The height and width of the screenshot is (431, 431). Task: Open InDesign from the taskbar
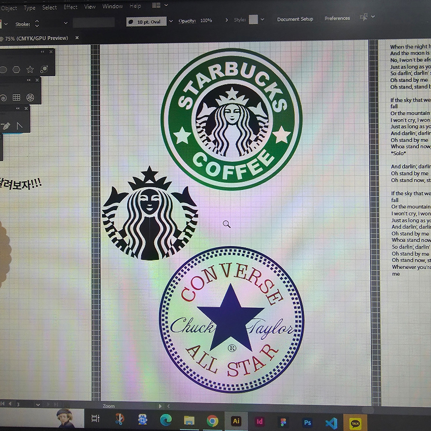pyautogui.click(x=260, y=422)
